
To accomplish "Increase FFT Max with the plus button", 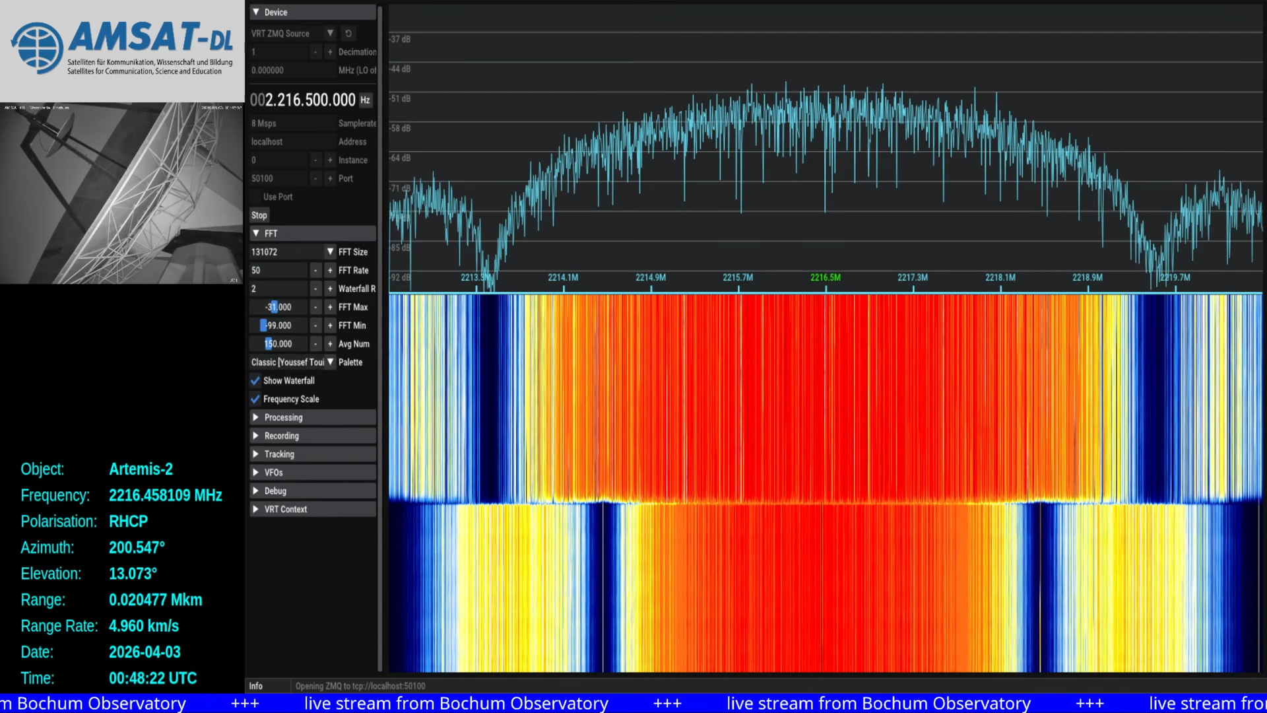I will click(x=330, y=307).
